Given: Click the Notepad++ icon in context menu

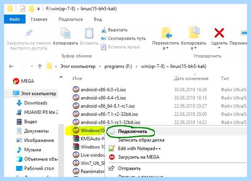Looking at the screenshot, I should tap(112, 149).
